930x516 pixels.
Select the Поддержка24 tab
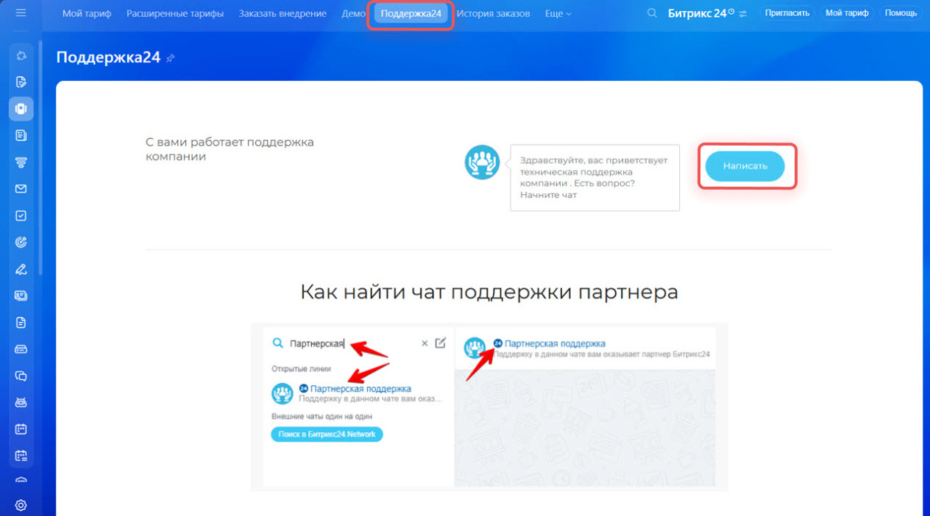(x=411, y=13)
